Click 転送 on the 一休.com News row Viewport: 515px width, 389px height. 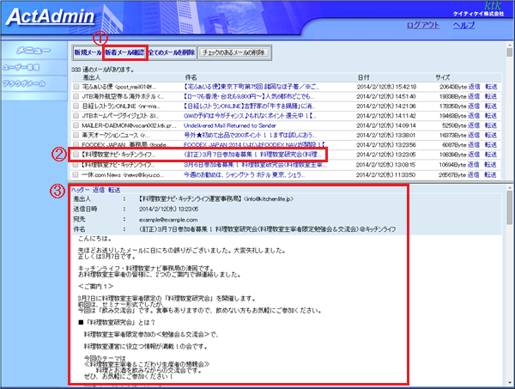[491, 175]
